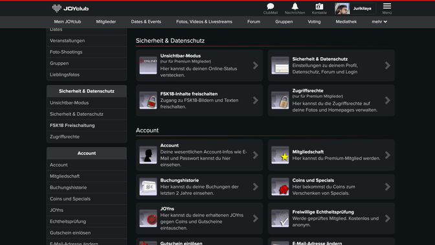Select Gutschein einlösen in the sidebar

[87, 233]
